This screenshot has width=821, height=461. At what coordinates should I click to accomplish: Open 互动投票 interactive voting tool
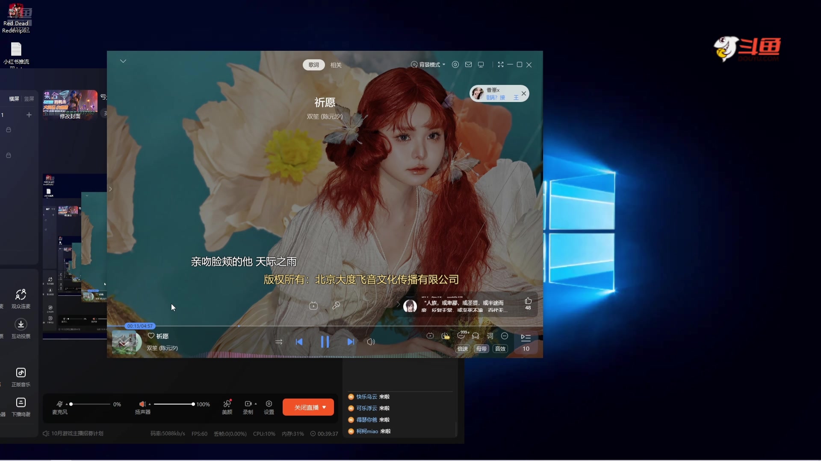pyautogui.click(x=21, y=329)
